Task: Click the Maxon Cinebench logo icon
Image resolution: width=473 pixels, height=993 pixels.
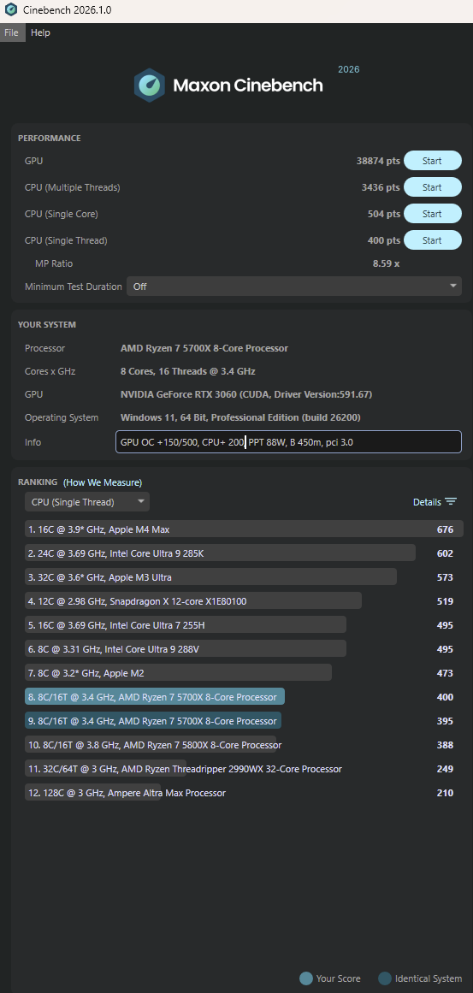Action: pyautogui.click(x=150, y=86)
